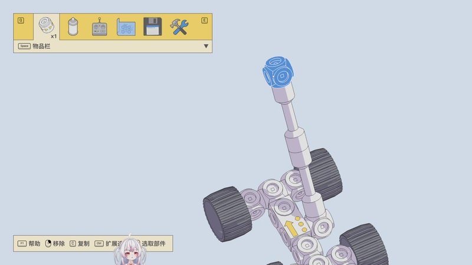This screenshot has width=472, height=265.
Task: Select the connector block item x1
Action: [x=47, y=26]
